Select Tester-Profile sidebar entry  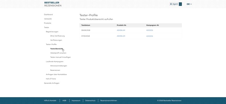[x=51, y=44]
